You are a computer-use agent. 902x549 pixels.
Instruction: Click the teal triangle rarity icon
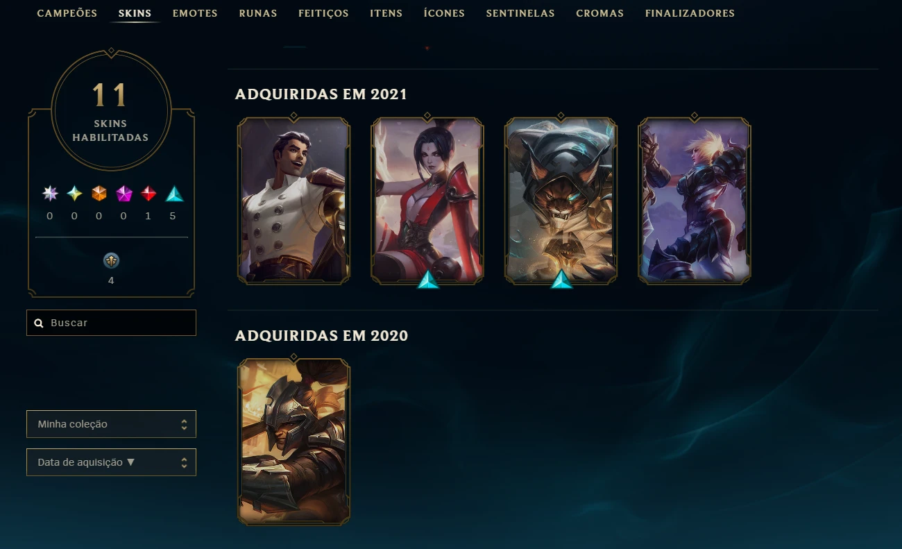tap(174, 194)
